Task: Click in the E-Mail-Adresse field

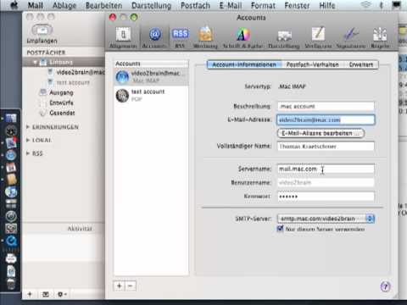Action: [x=326, y=119]
